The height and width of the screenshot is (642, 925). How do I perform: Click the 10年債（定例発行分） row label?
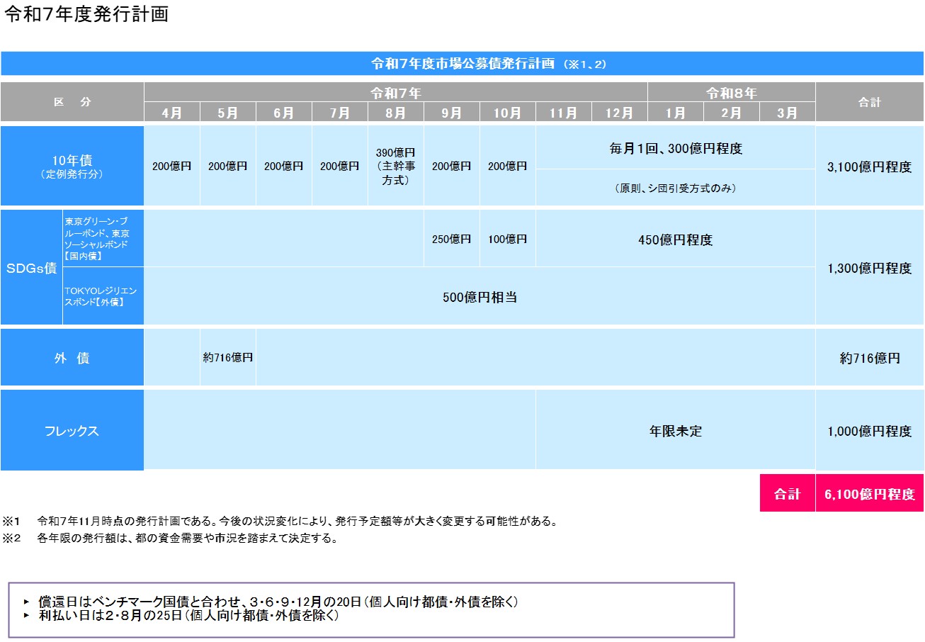(x=72, y=164)
